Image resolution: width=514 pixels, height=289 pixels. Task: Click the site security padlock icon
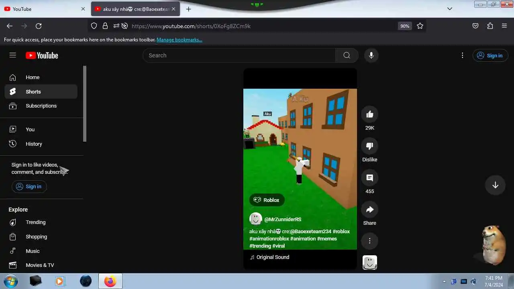tap(105, 26)
